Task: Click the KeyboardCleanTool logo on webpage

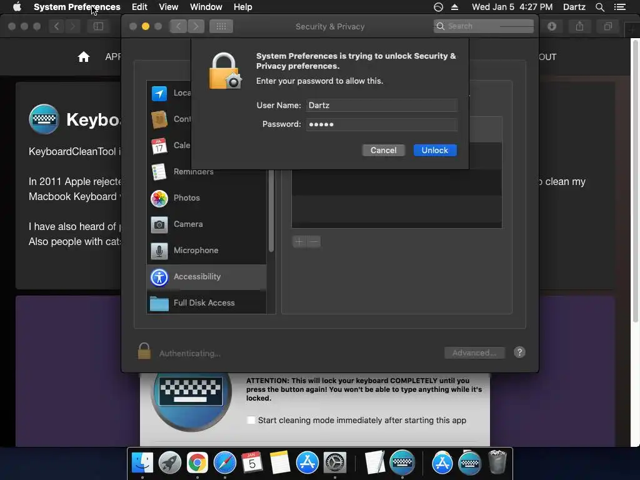Action: coord(44,119)
